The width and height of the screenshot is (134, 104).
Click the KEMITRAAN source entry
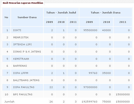21,59
